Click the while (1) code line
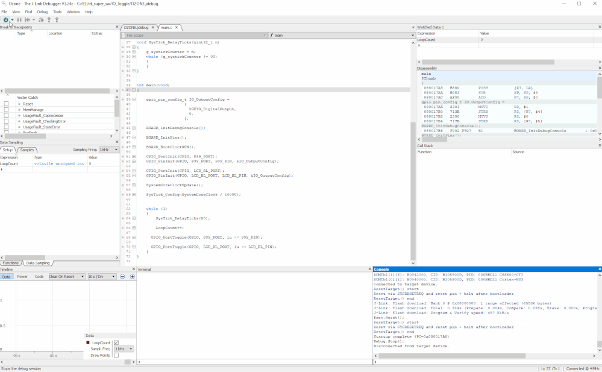Screen dimensions: 602x372 point(157,209)
